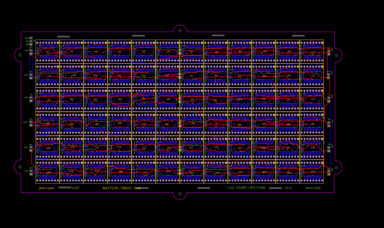Select the U20 component label
Viewport: 384px width, 228px height.
pyautogui.click(x=168, y=52)
